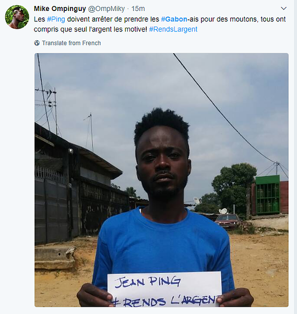Image resolution: width=297 pixels, height=314 pixels.
Task: Open the tweet options chevron menu
Action: click(283, 8)
